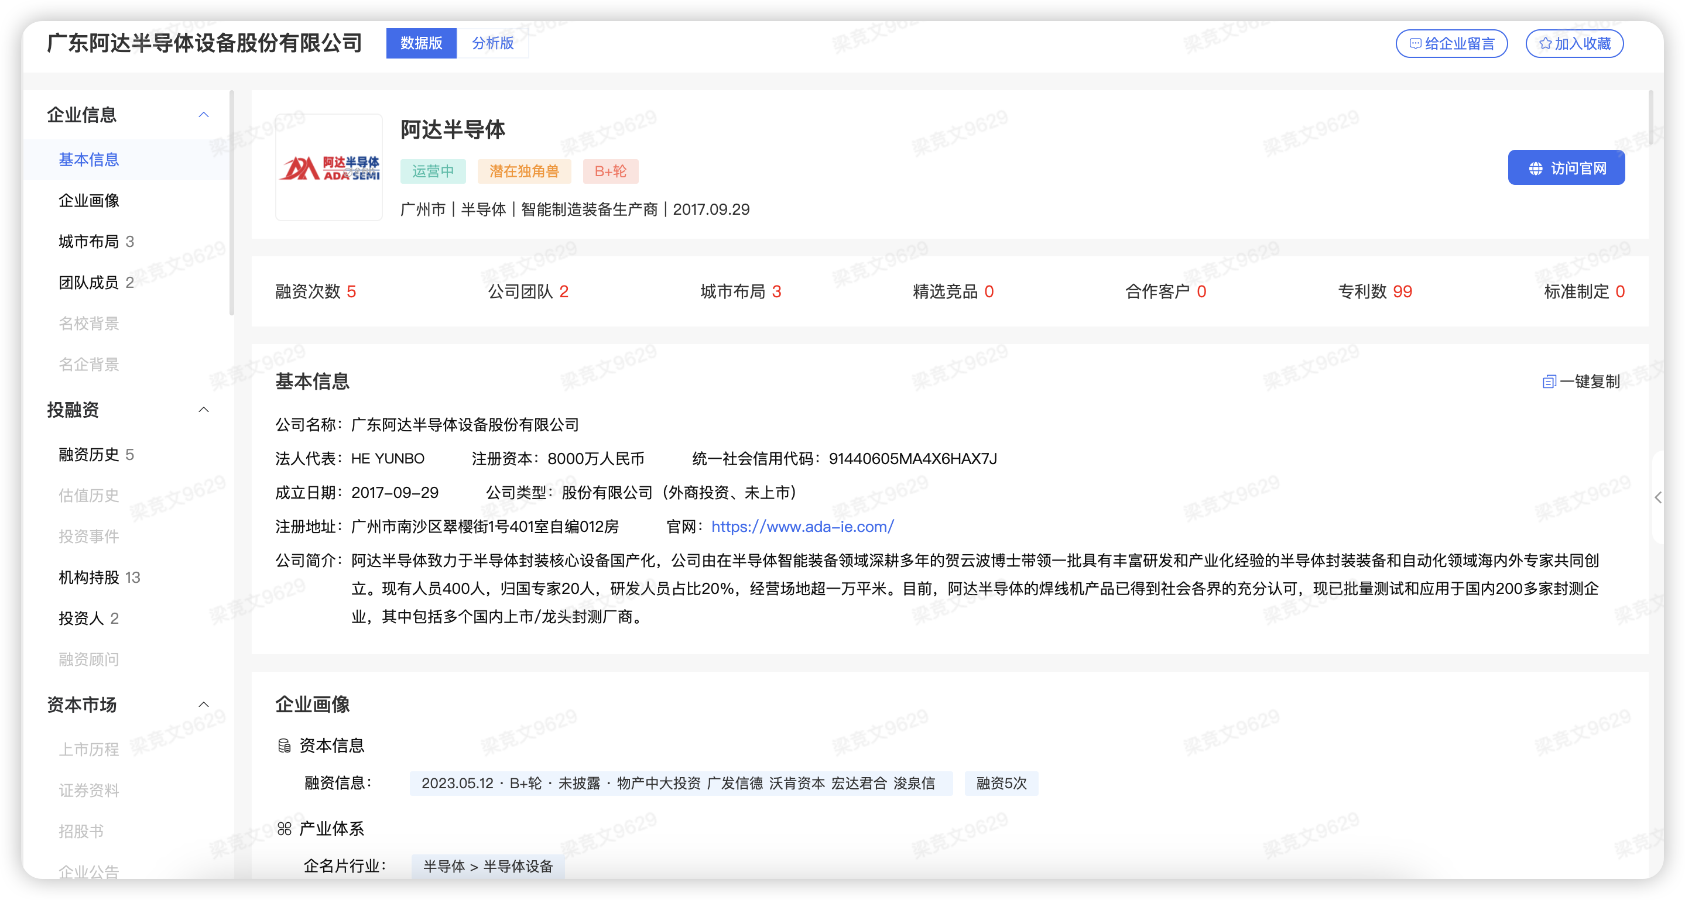Viewport: 1685px width, 900px height.
Task: Click the 合作客户 0 statistic
Action: coord(1166,291)
